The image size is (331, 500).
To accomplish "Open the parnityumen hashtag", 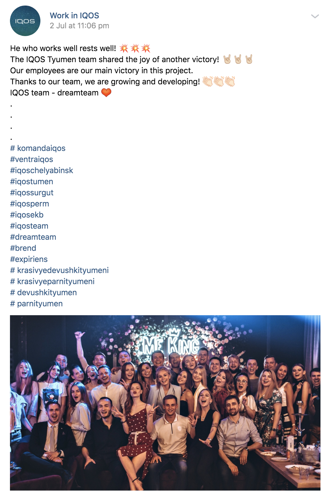I will click(x=37, y=304).
